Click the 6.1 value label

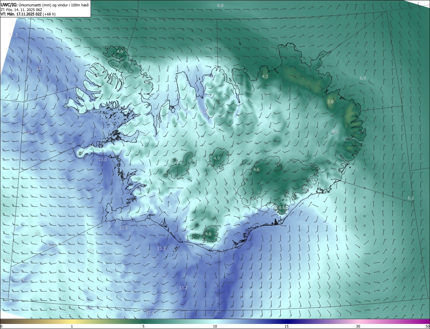pyautogui.click(x=411, y=198)
